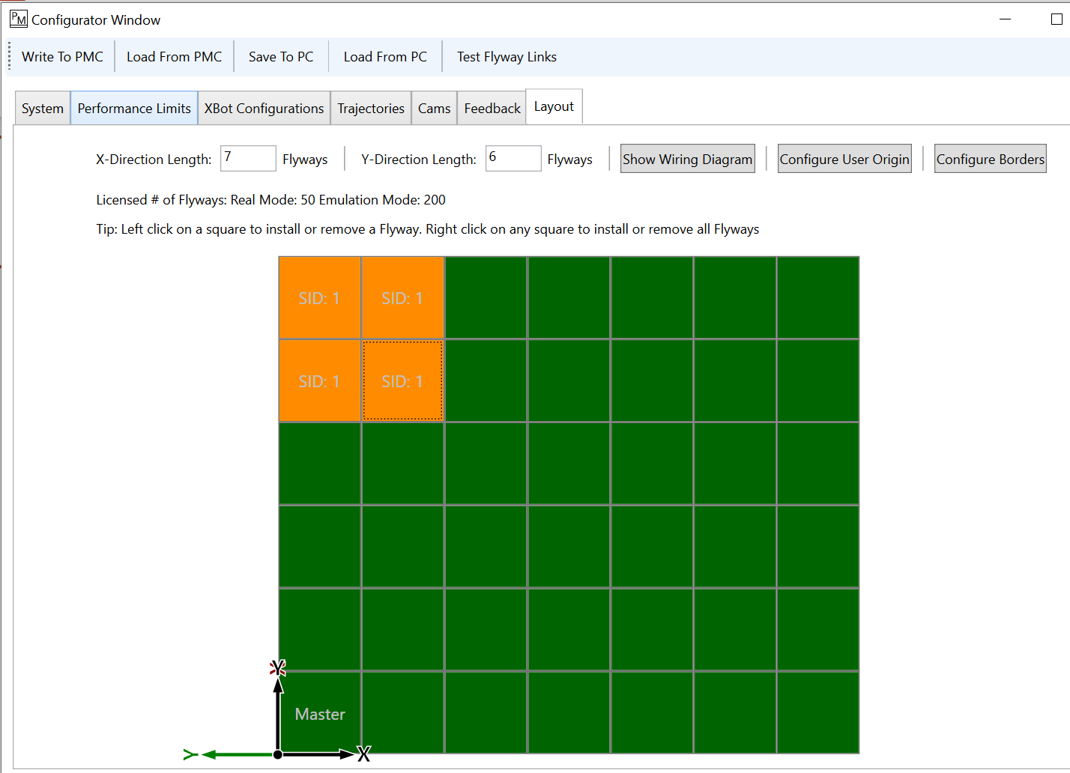
Task: Click the Configure Borders button
Action: point(990,159)
